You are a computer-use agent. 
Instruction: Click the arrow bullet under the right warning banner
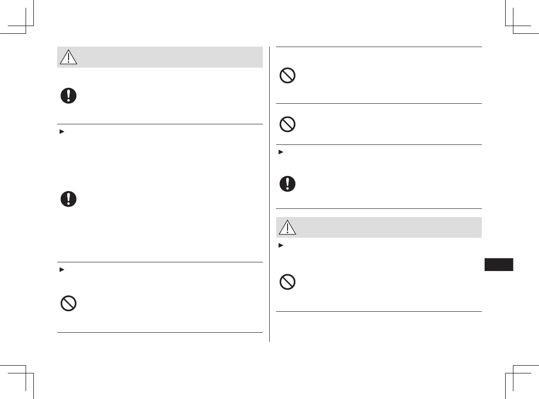click(x=279, y=245)
